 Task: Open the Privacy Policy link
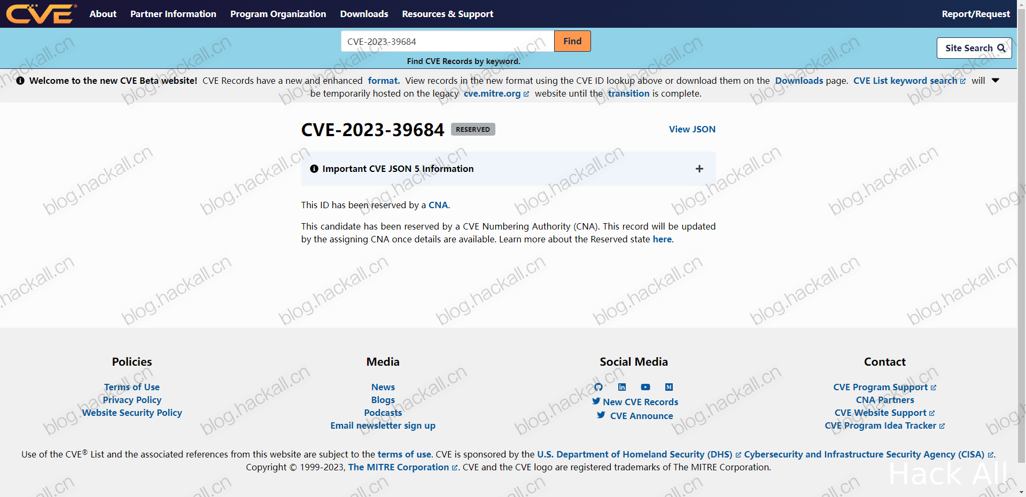point(132,400)
